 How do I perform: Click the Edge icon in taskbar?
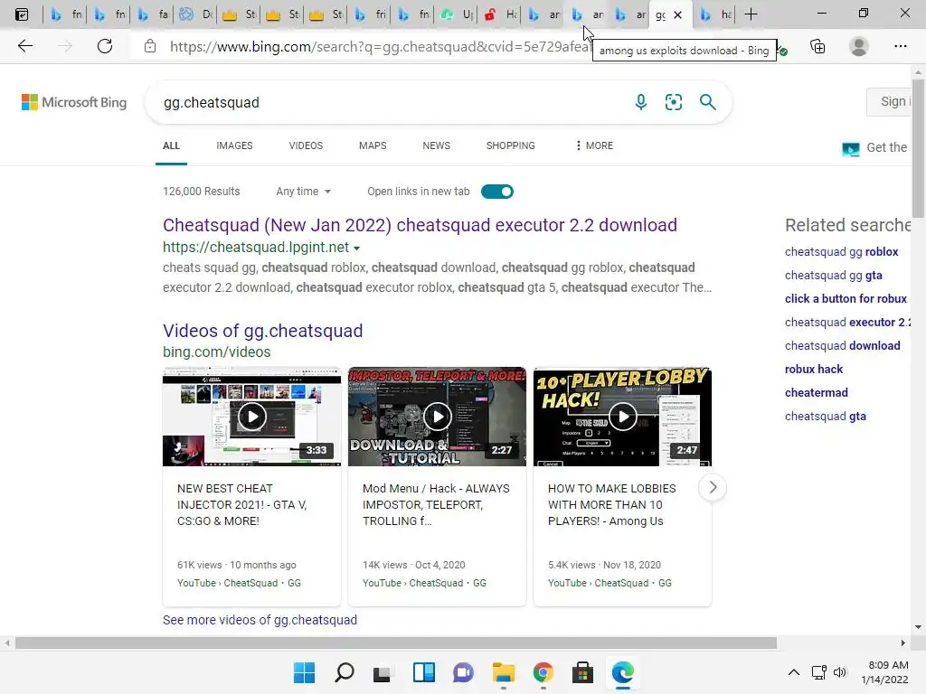point(622,672)
